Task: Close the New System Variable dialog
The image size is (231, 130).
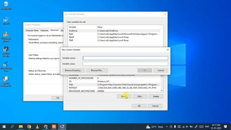Action: pyautogui.click(x=168, y=50)
